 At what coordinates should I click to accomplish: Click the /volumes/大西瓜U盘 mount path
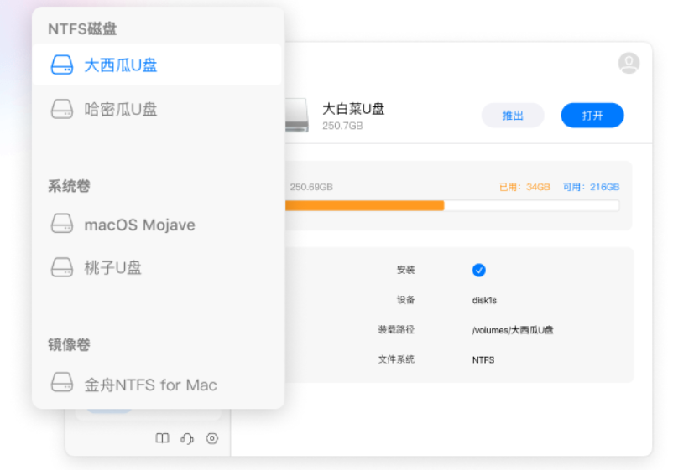pyautogui.click(x=513, y=330)
